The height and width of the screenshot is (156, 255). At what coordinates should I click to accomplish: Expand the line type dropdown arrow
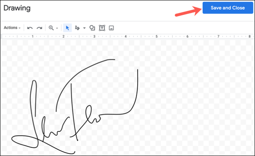[84, 28]
